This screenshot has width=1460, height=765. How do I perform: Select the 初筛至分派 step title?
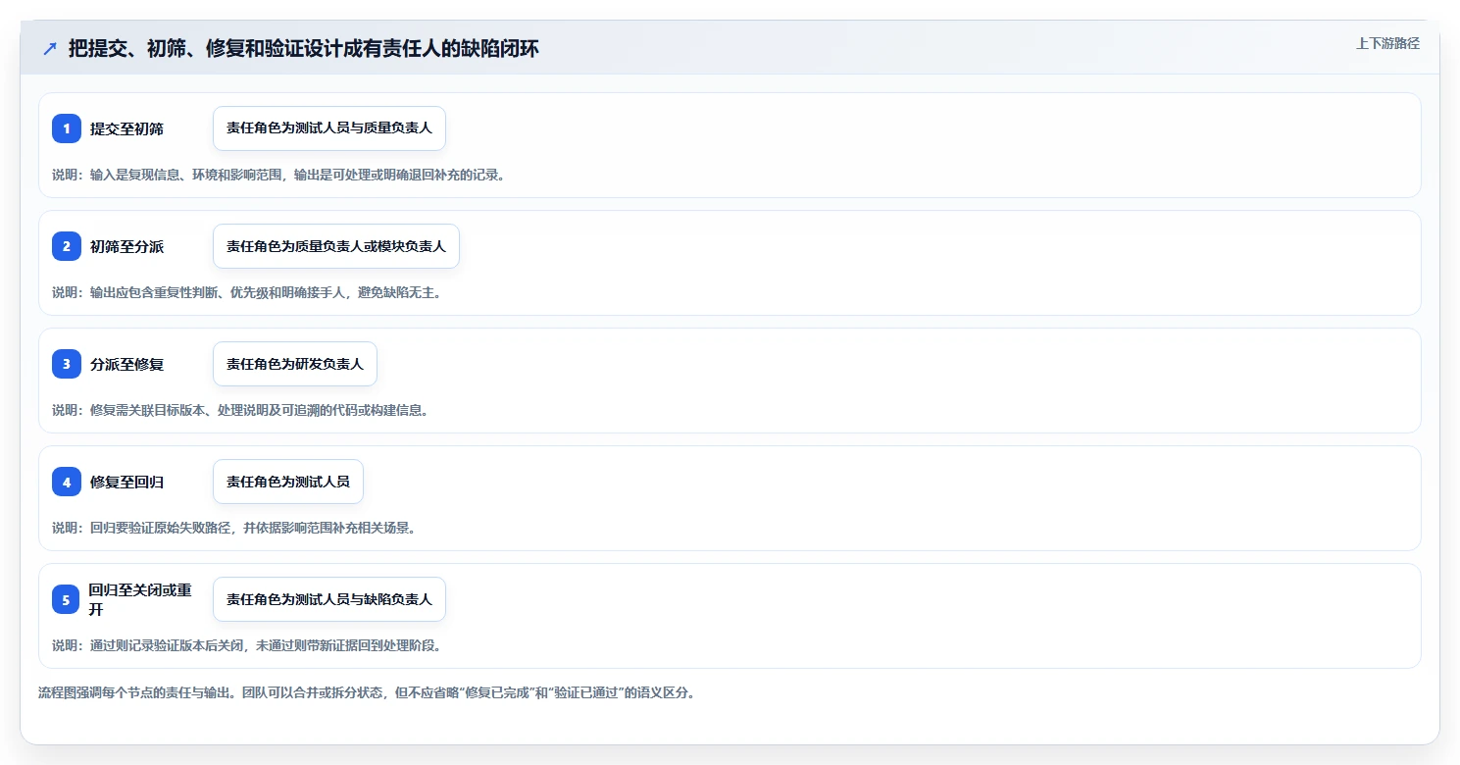[127, 246]
